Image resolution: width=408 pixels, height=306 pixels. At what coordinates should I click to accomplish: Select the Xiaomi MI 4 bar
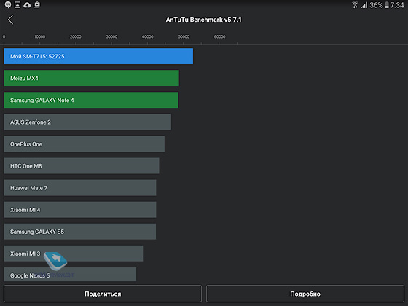click(80, 210)
